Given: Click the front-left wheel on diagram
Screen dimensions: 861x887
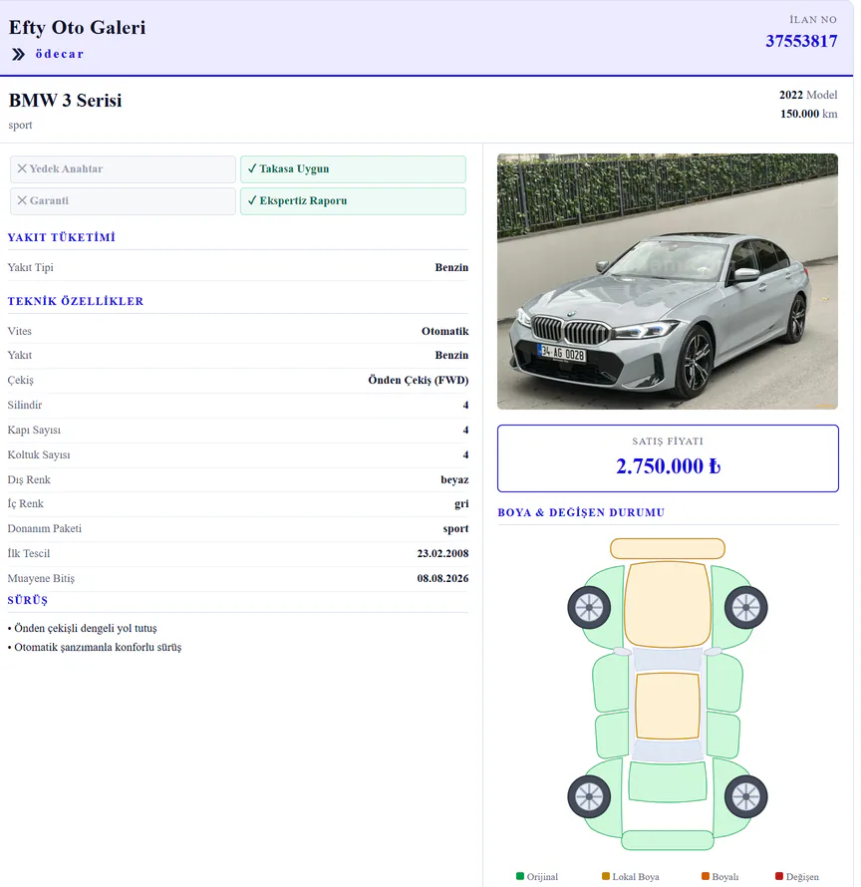Looking at the screenshot, I should pos(589,607).
